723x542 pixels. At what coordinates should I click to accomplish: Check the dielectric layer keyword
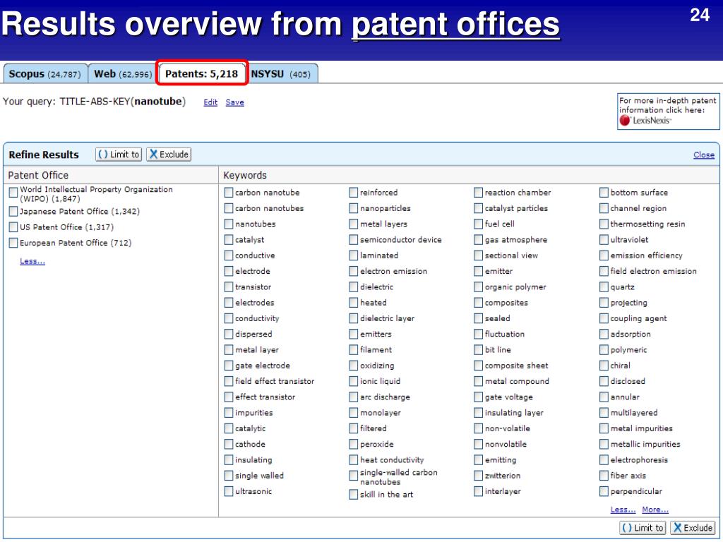pyautogui.click(x=354, y=318)
